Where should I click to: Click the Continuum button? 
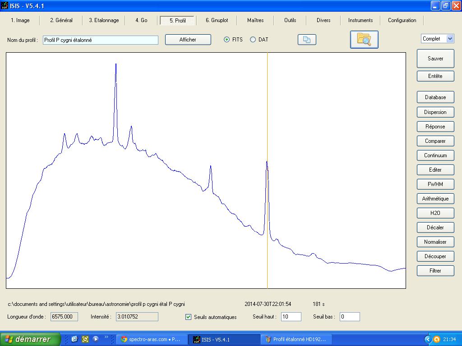pos(435,155)
